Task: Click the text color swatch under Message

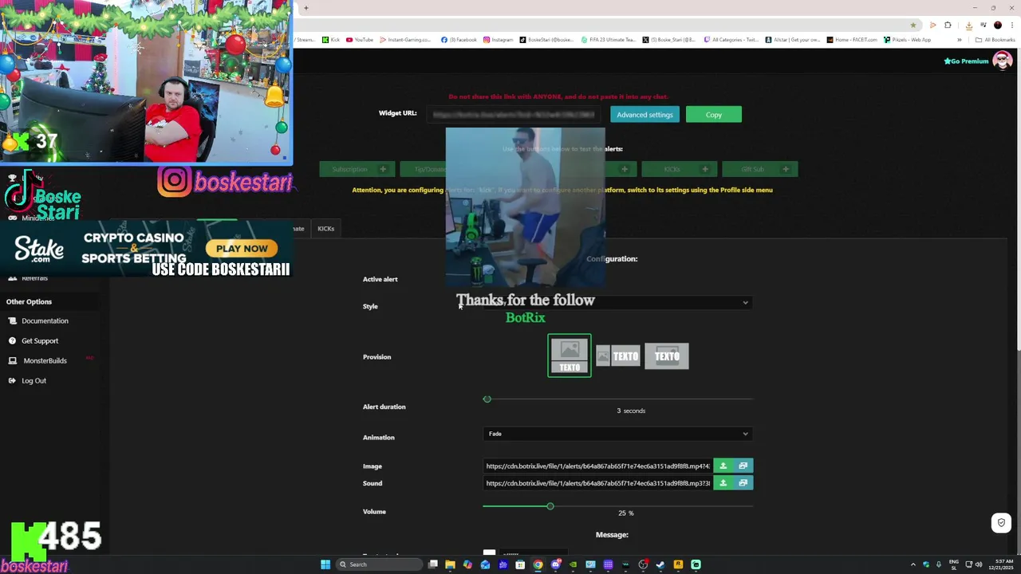Action: click(x=489, y=552)
